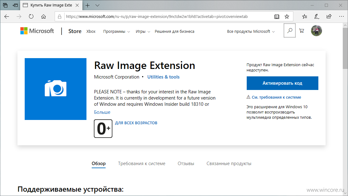The width and height of the screenshot is (348, 196).
Task: Open the Store link
Action: [75, 31]
